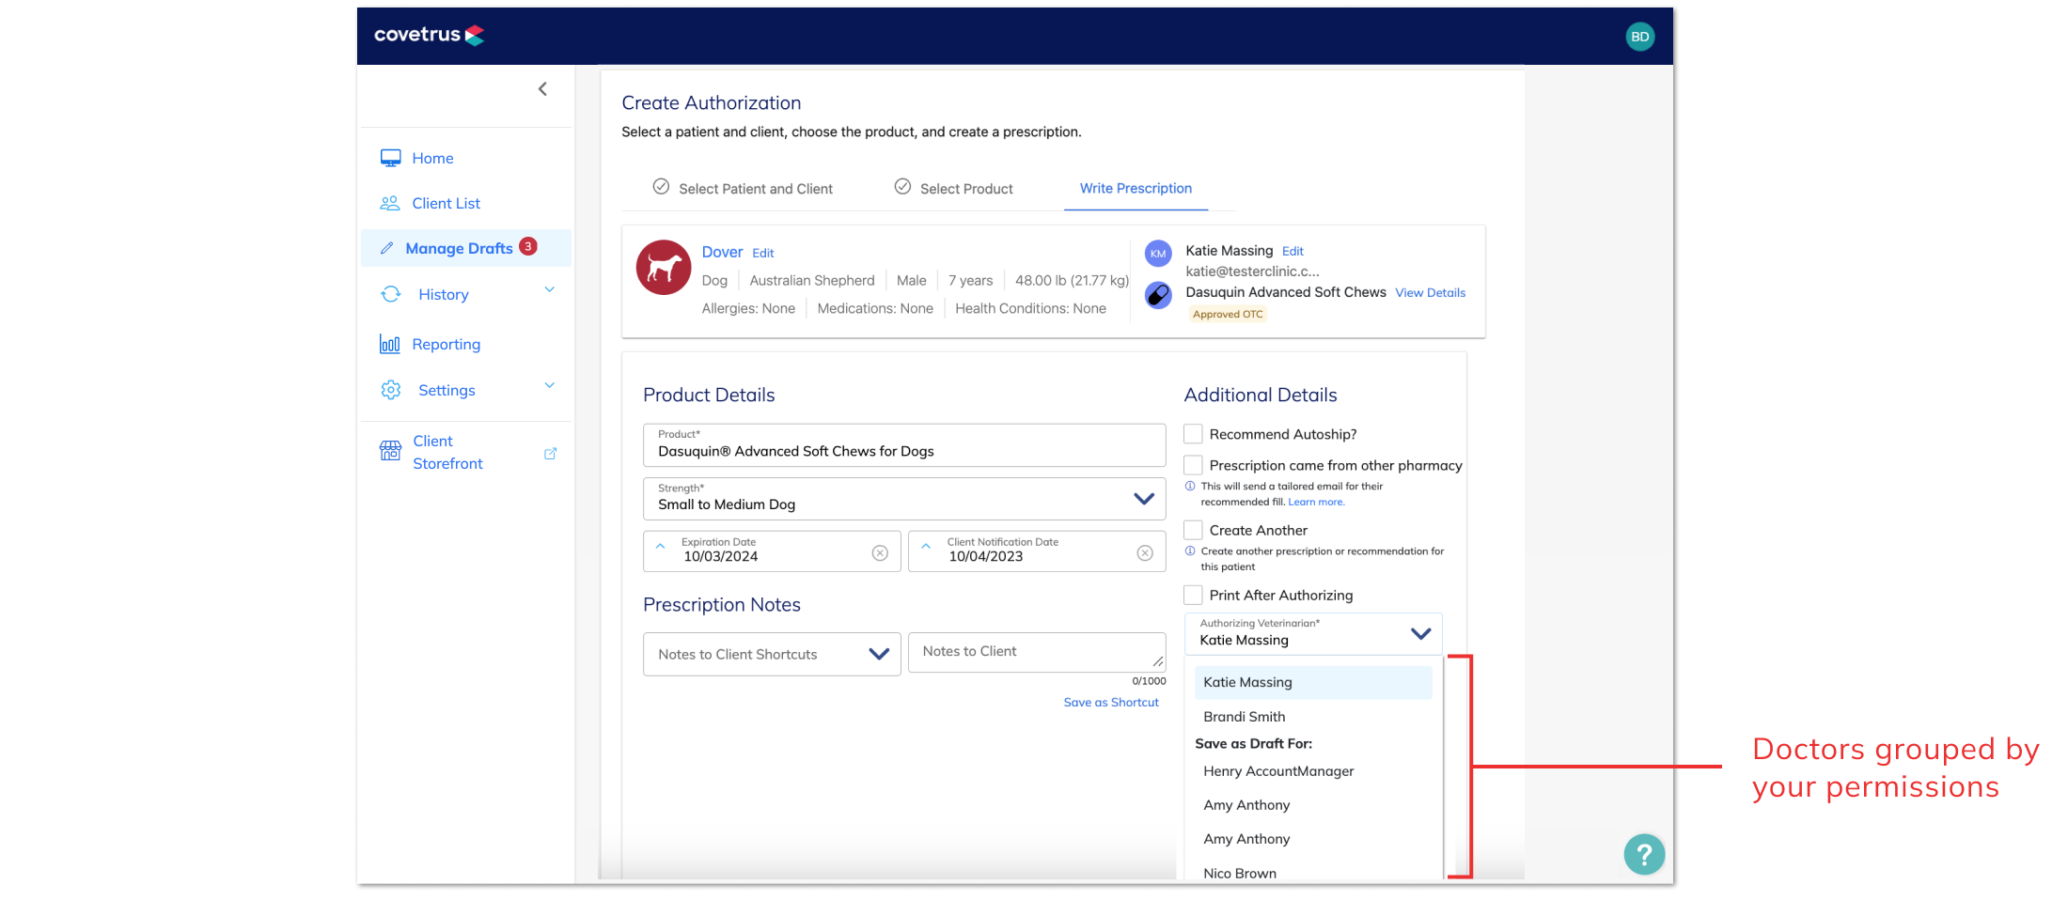Open the Notes to Client Shortcuts dropdown
The image size is (2068, 900).
[x=772, y=654]
